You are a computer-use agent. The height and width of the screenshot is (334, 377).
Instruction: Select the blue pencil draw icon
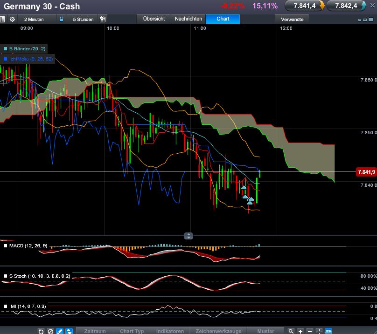(60, 331)
